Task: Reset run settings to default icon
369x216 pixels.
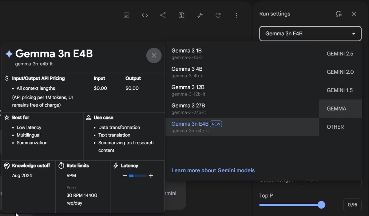Action: 339,14
